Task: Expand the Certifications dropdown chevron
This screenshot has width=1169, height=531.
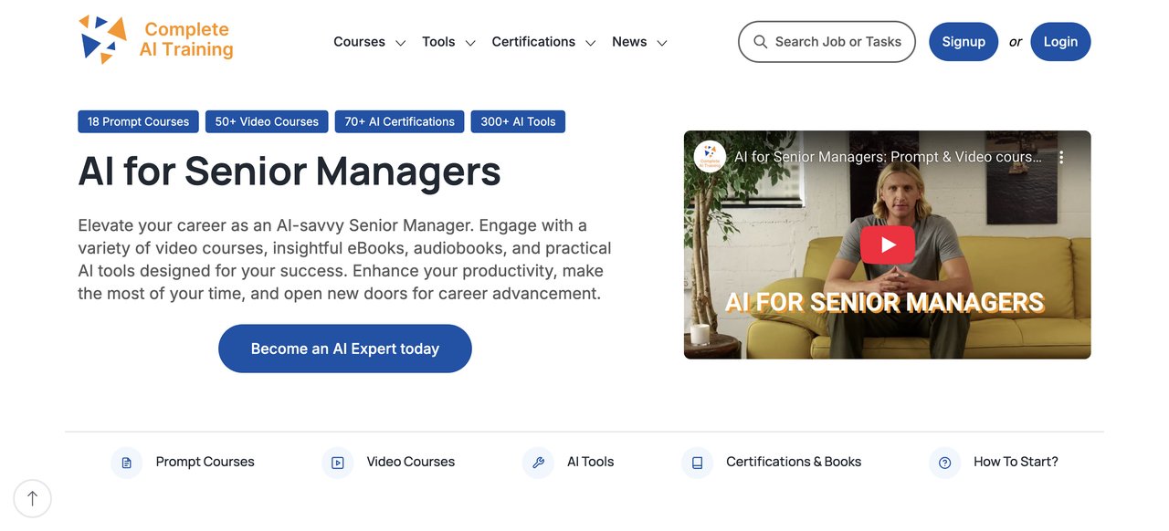Action: pyautogui.click(x=590, y=43)
